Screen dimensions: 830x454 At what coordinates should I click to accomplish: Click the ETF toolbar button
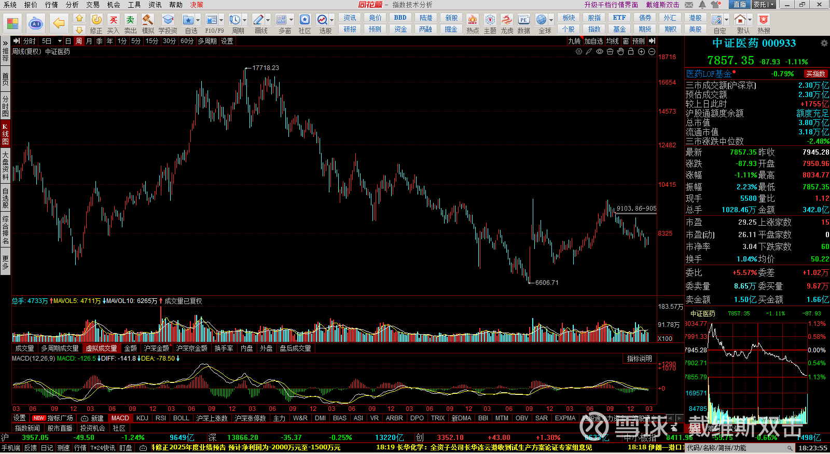(x=619, y=18)
